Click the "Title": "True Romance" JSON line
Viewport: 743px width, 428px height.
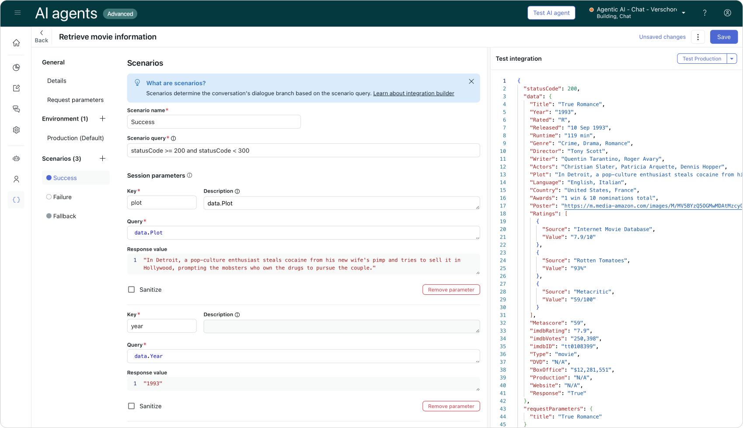click(567, 104)
